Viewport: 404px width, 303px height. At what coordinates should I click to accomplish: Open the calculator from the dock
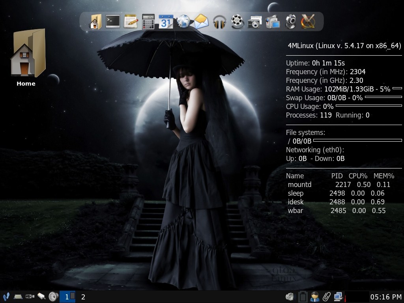click(x=148, y=21)
